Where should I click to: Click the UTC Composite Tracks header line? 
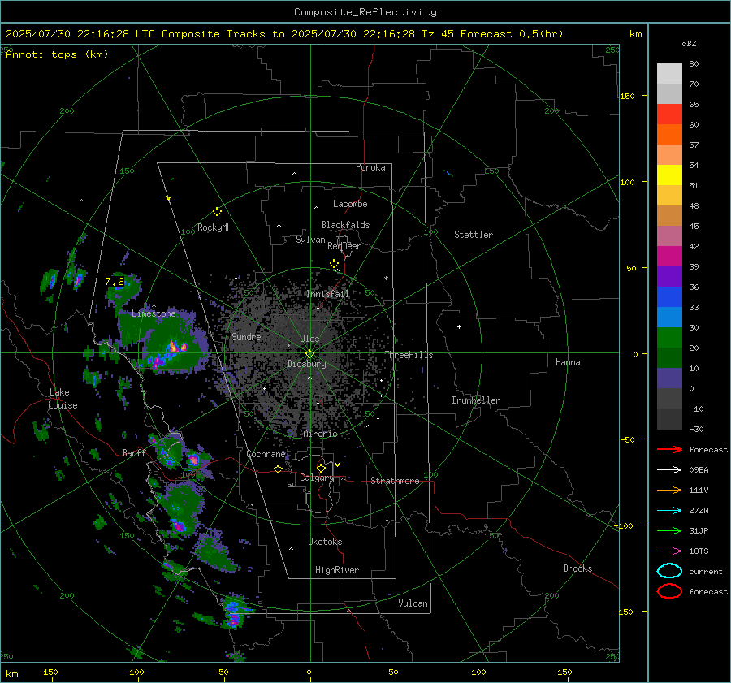pyautogui.click(x=284, y=34)
